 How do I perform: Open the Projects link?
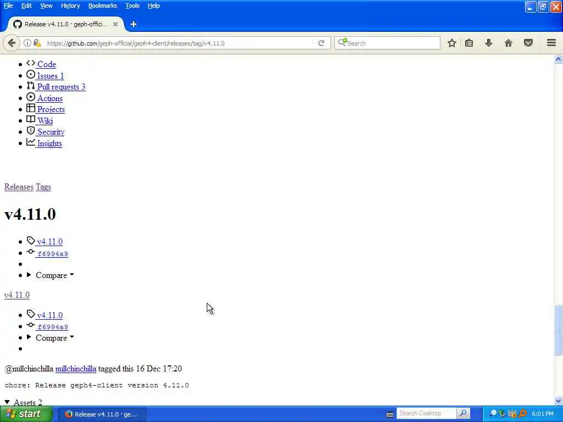[51, 109]
